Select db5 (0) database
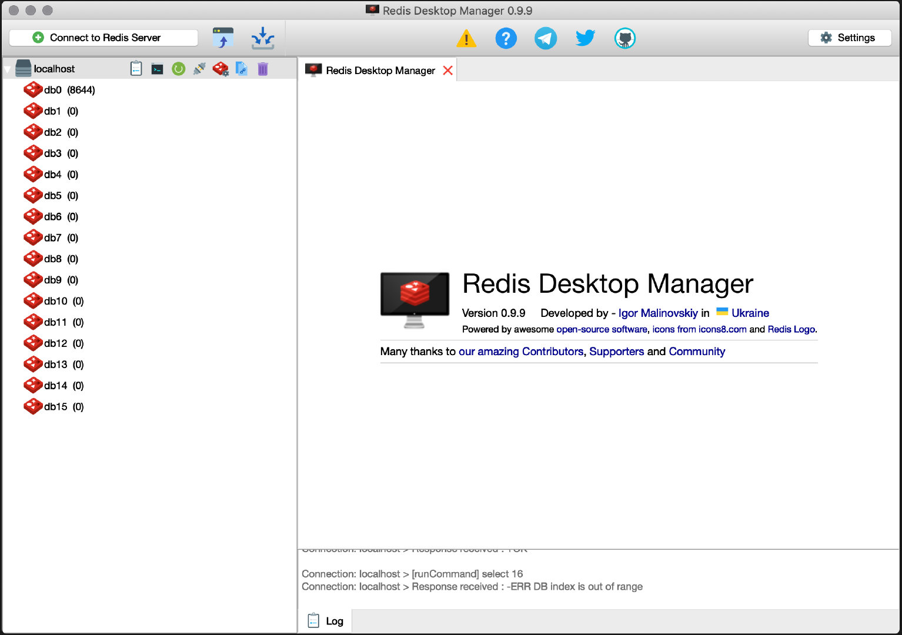 [51, 196]
